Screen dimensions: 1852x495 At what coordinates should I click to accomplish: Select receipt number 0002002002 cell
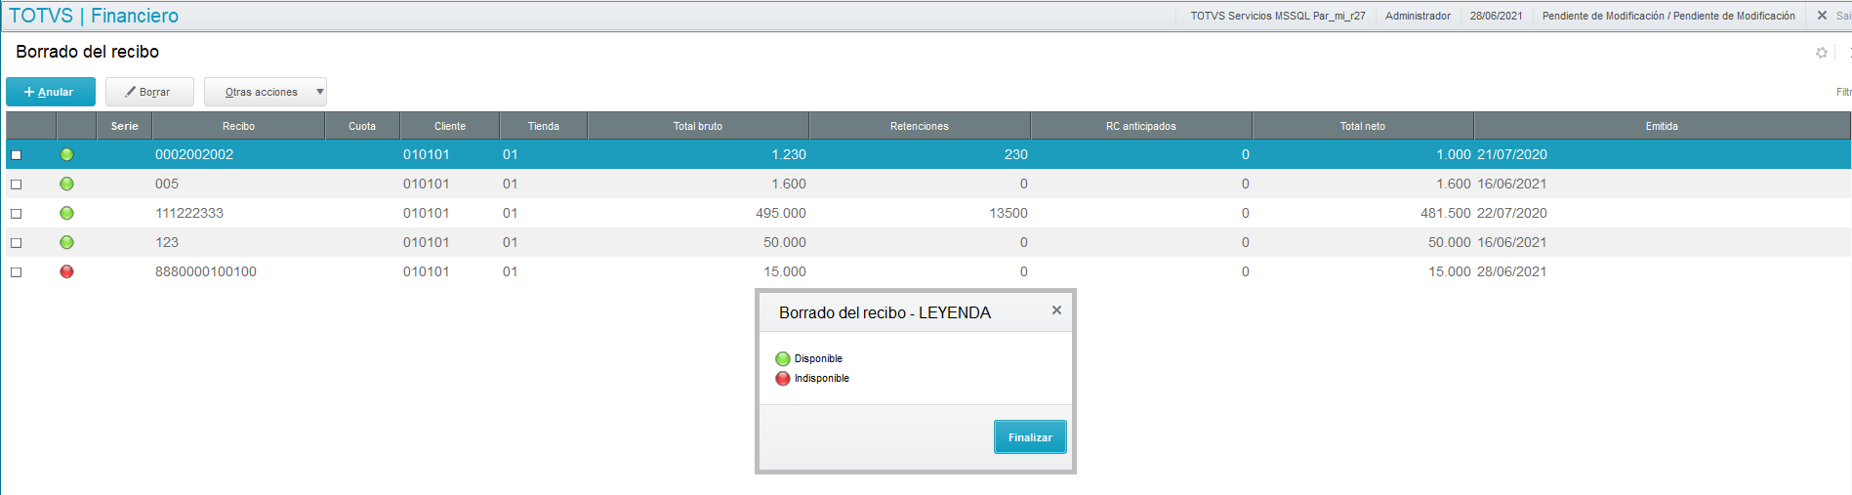(x=194, y=154)
